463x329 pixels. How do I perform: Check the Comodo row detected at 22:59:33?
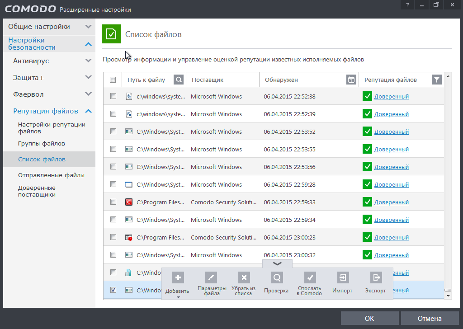point(113,202)
